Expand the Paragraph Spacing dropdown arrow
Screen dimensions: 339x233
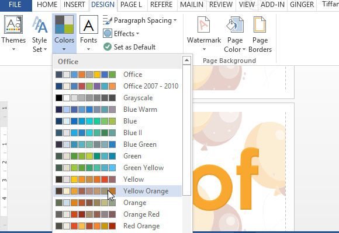[x=175, y=20]
